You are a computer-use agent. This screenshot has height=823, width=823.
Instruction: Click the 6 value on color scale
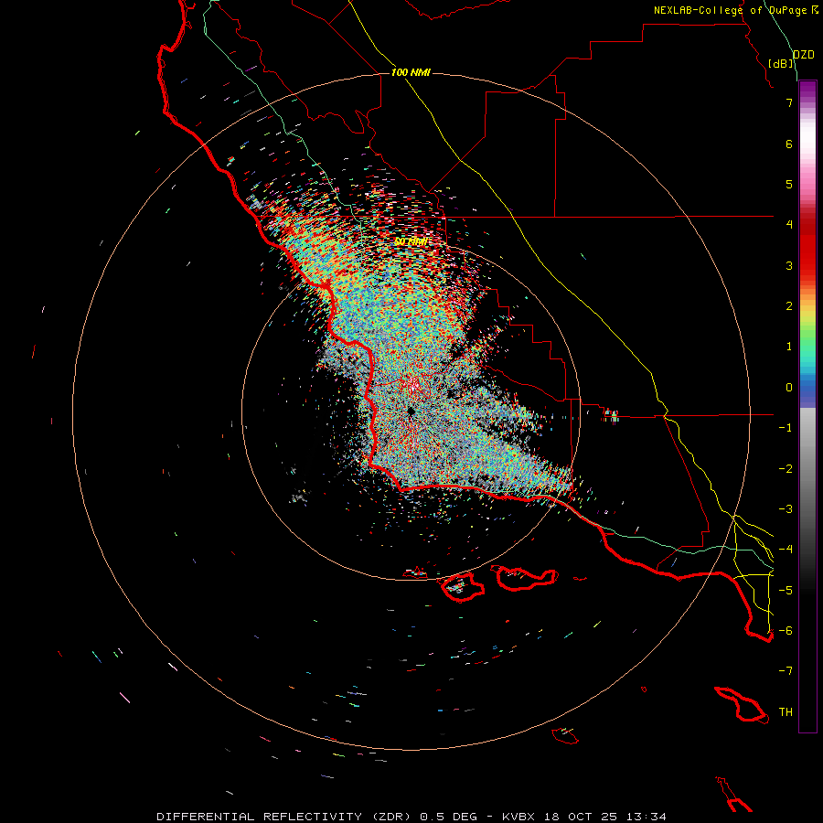tap(789, 144)
